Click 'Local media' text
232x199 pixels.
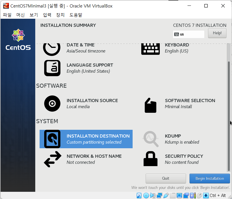tap(78, 107)
